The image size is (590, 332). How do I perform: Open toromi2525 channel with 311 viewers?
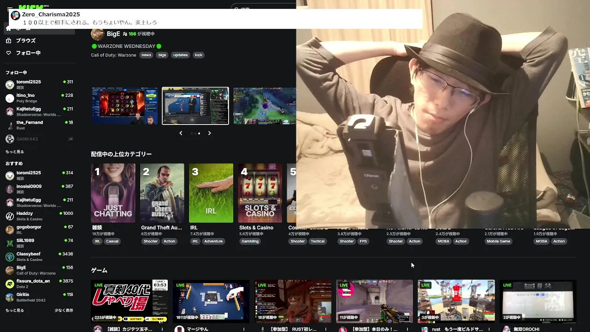39,84
